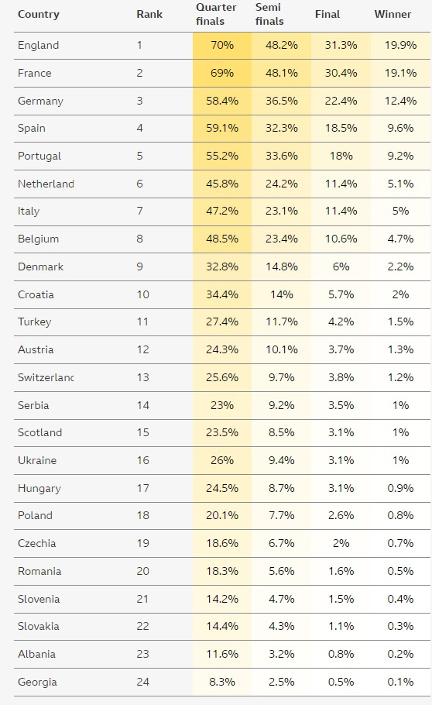Select Belgium's 48.5% quarter finals cell

click(x=222, y=239)
